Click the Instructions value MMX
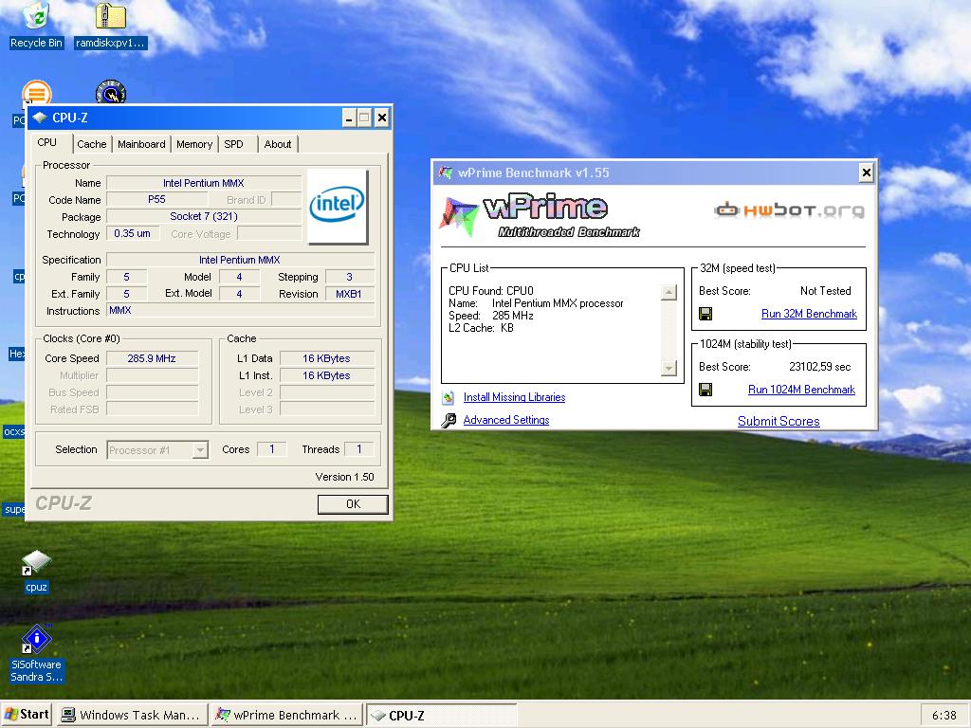Image resolution: width=971 pixels, height=728 pixels. coord(241,310)
